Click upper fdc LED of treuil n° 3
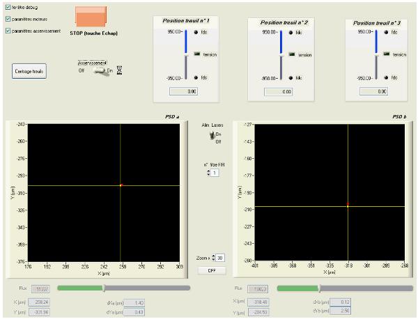Image resolution: width=418 pixels, height=319 pixels. pos(387,32)
